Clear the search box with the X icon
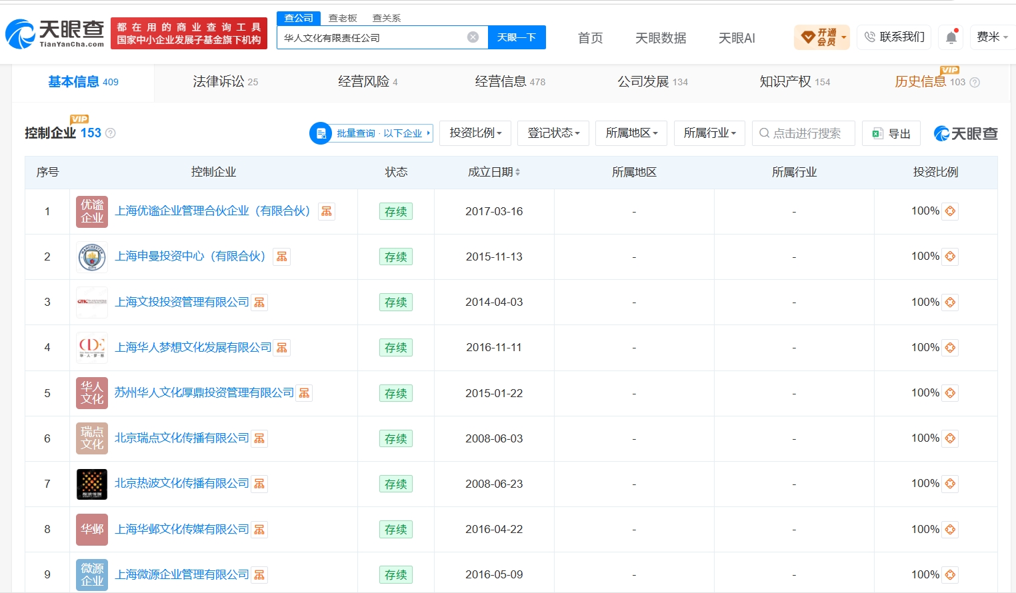 click(x=473, y=37)
